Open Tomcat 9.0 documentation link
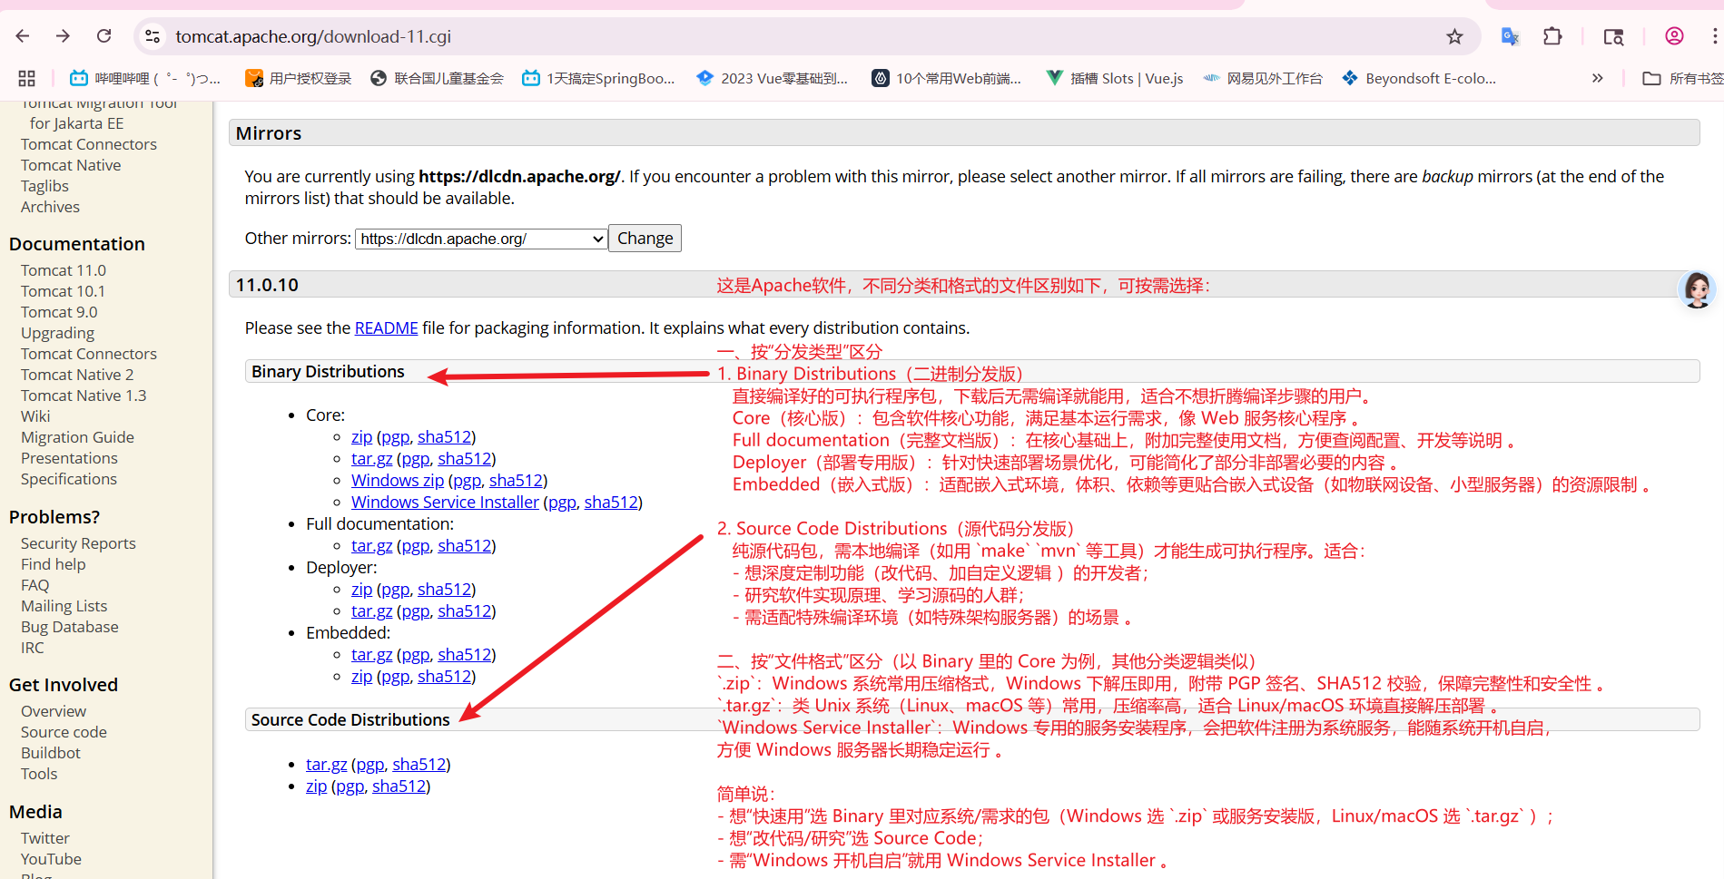 click(x=59, y=312)
